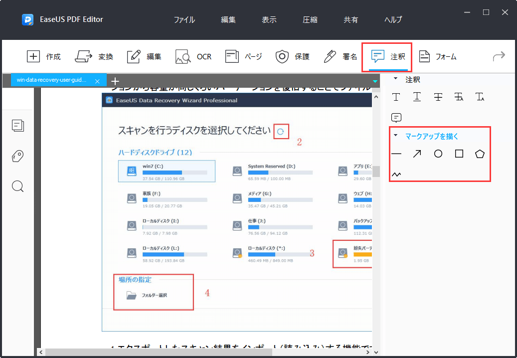Select the rectangle markup tool
This screenshot has width=517, height=358.
459,154
